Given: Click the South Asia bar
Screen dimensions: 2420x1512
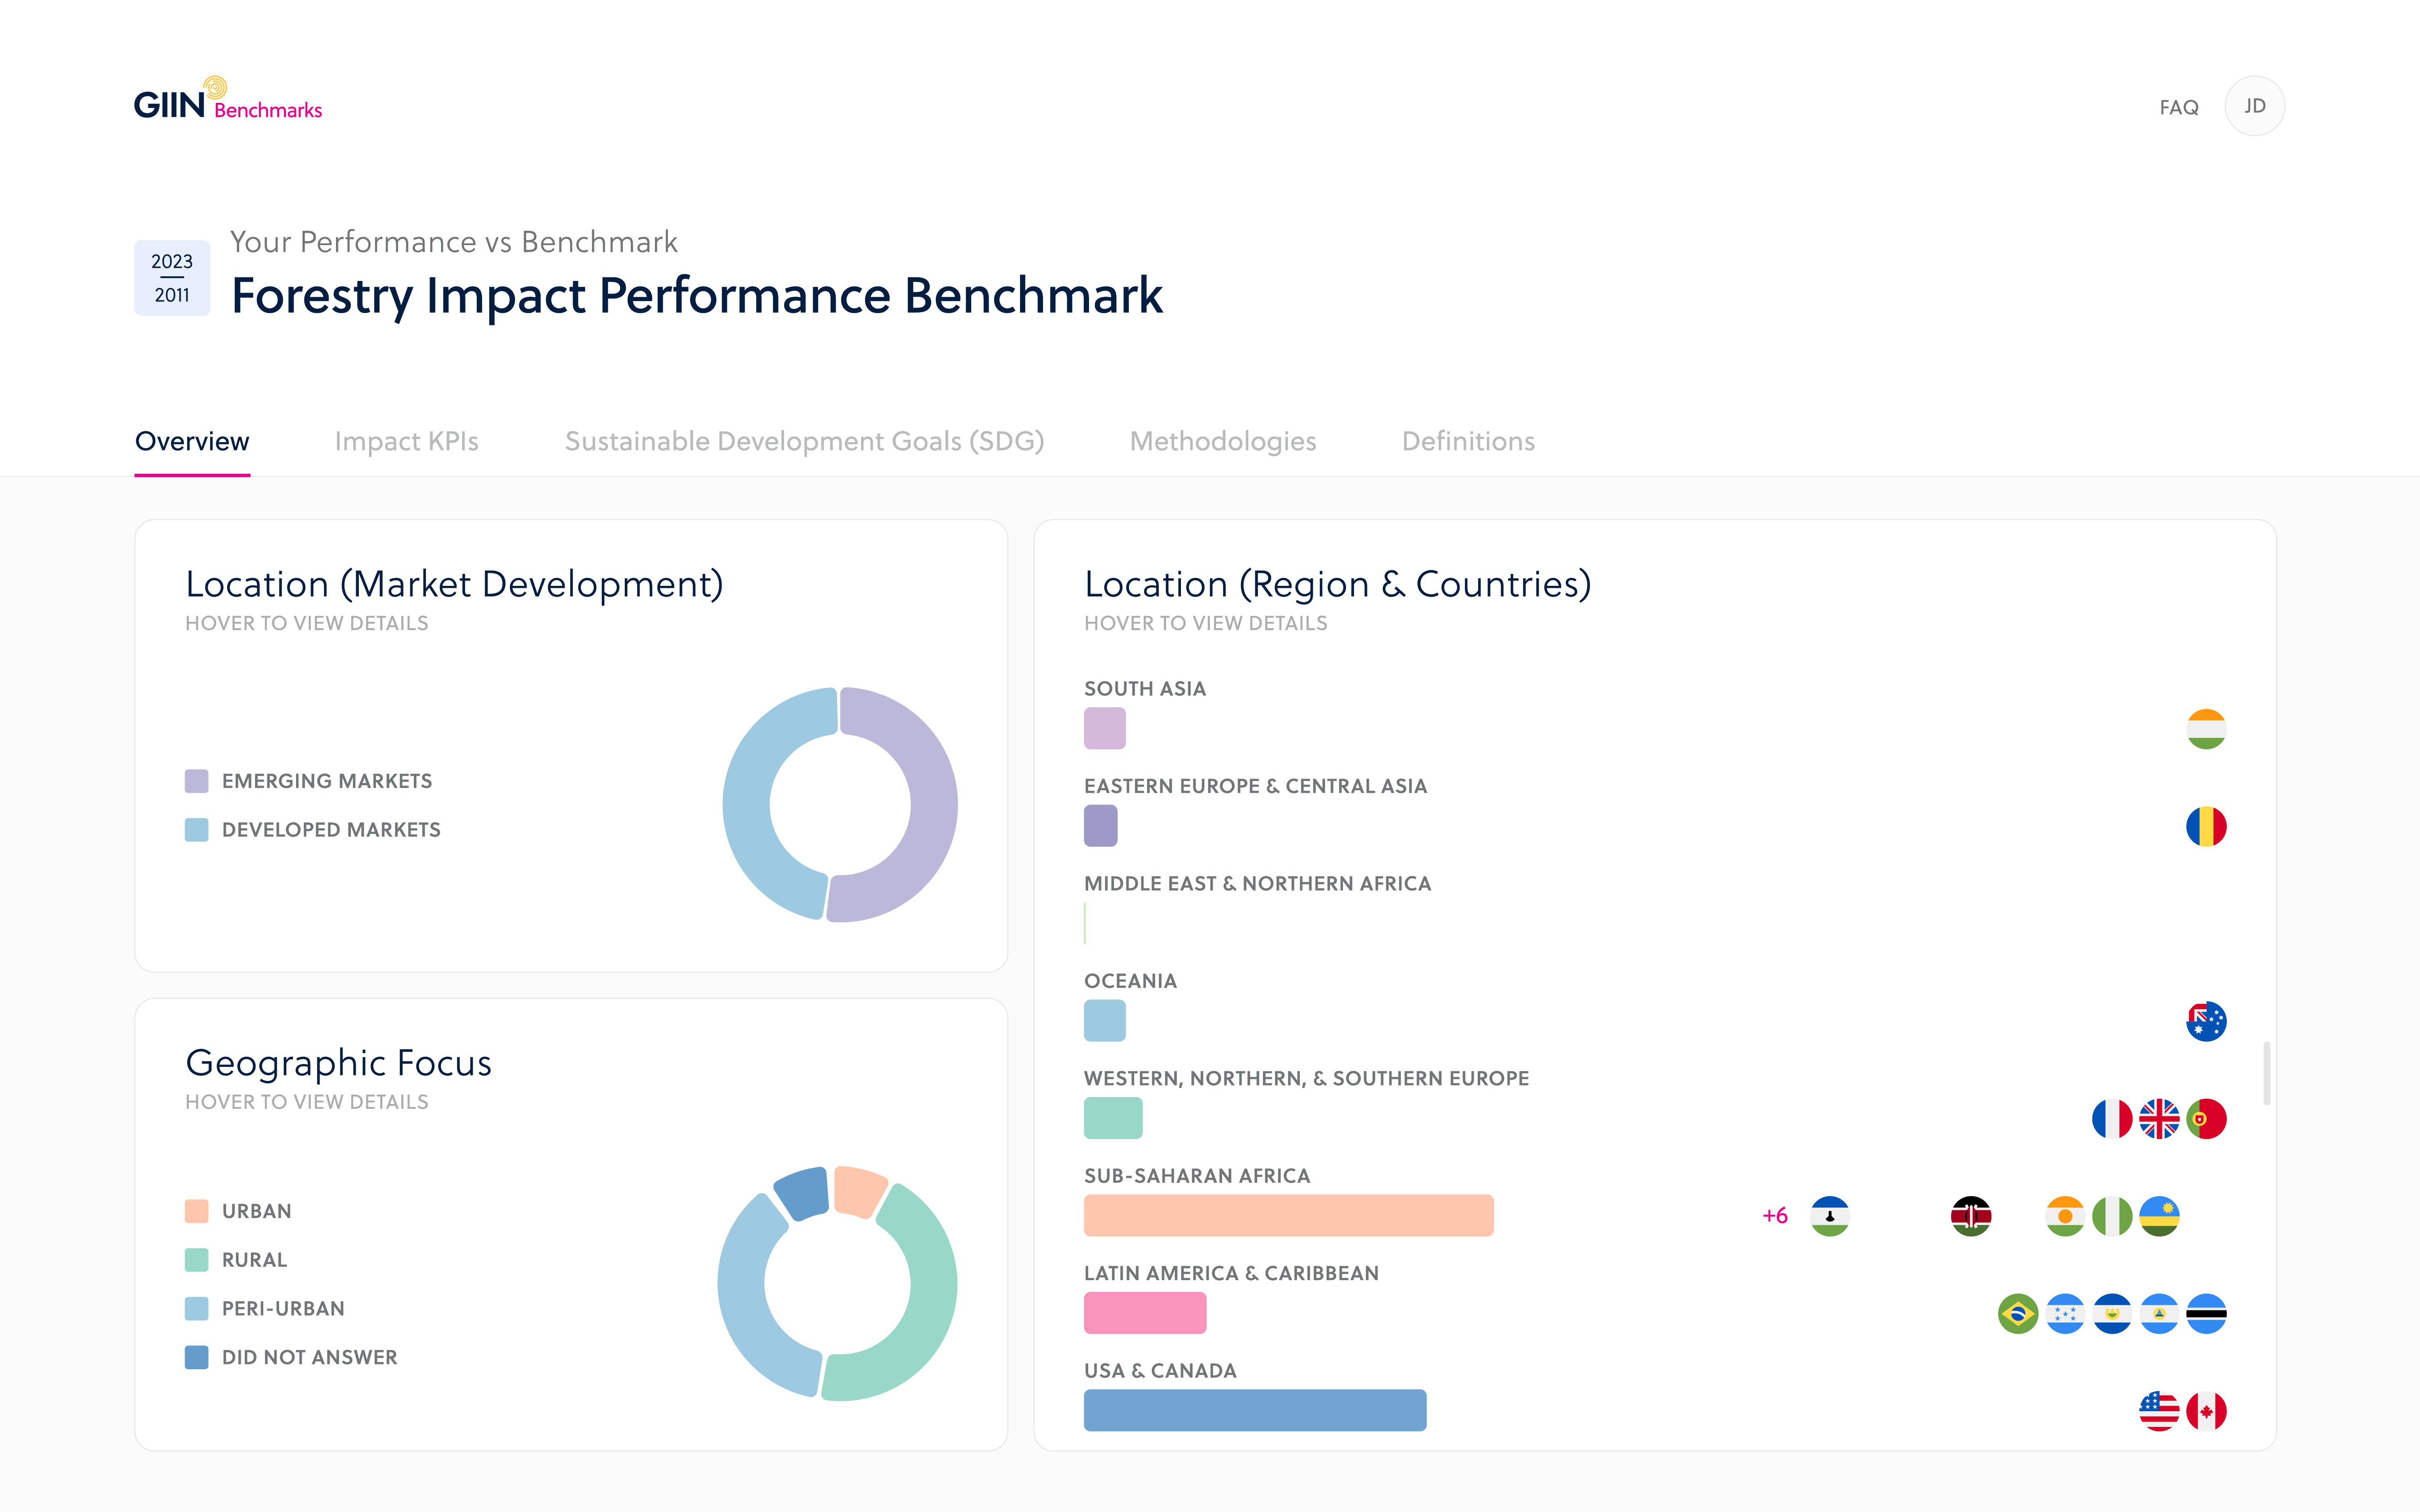Looking at the screenshot, I should 1105,728.
